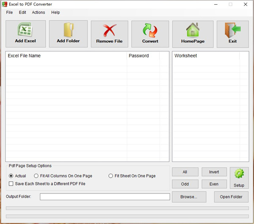Open the Edit menu
The image size is (254, 224).
22,12
